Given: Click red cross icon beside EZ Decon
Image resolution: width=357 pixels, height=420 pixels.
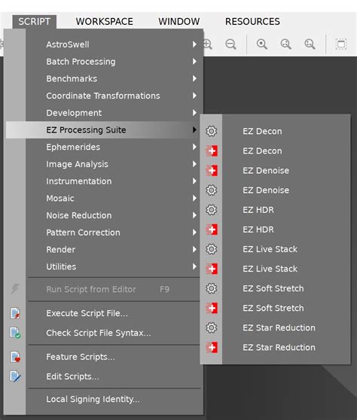Looking at the screenshot, I should click(212, 151).
